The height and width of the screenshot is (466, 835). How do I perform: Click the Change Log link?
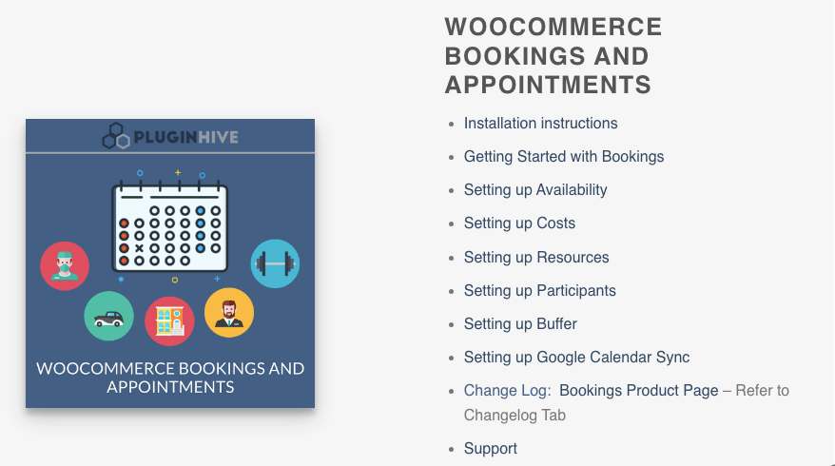coord(506,391)
